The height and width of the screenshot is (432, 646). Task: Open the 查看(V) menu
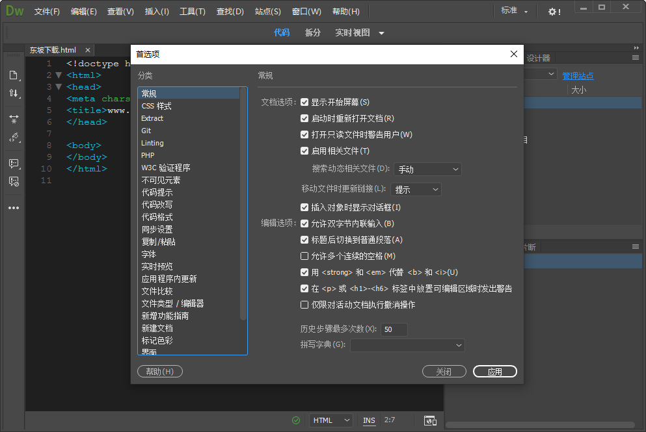click(x=120, y=12)
